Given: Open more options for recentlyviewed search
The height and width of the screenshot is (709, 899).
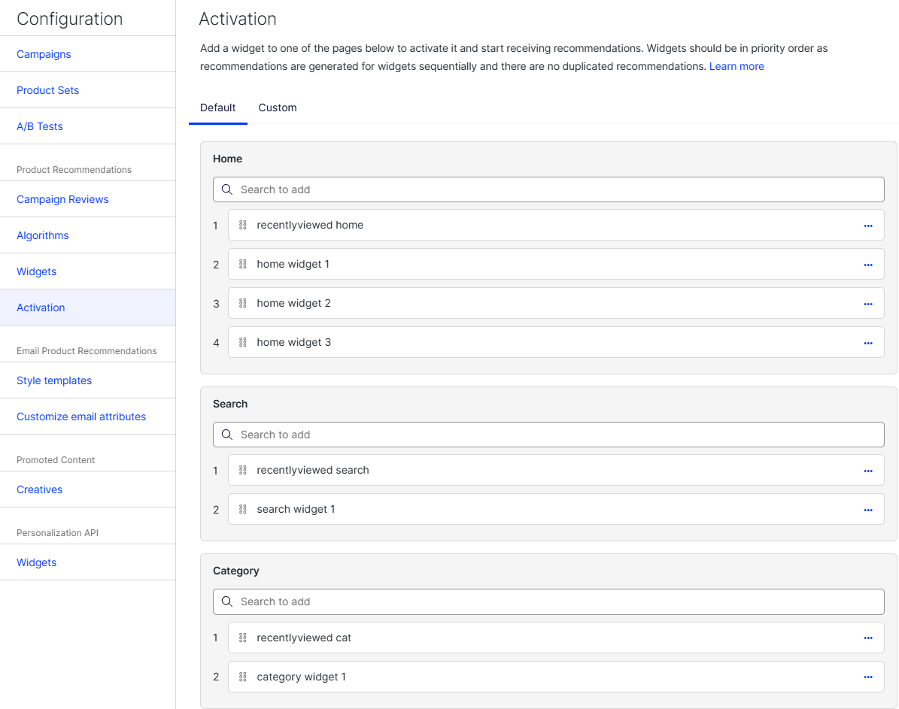Looking at the screenshot, I should [x=868, y=471].
